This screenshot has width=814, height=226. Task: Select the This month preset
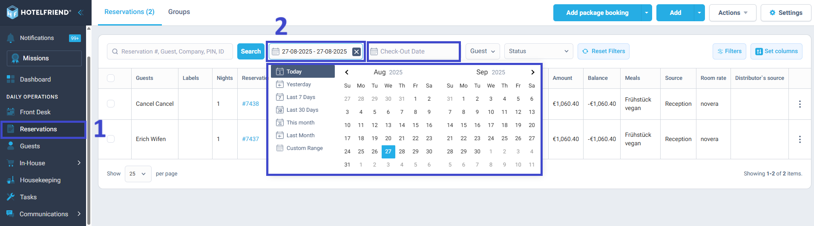click(303, 122)
